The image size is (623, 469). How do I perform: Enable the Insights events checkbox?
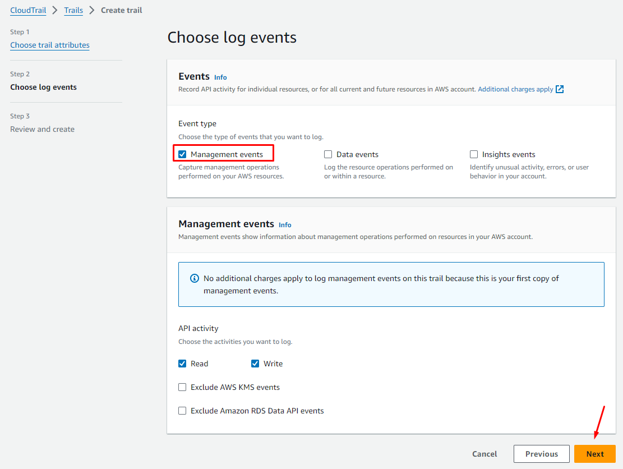click(474, 154)
